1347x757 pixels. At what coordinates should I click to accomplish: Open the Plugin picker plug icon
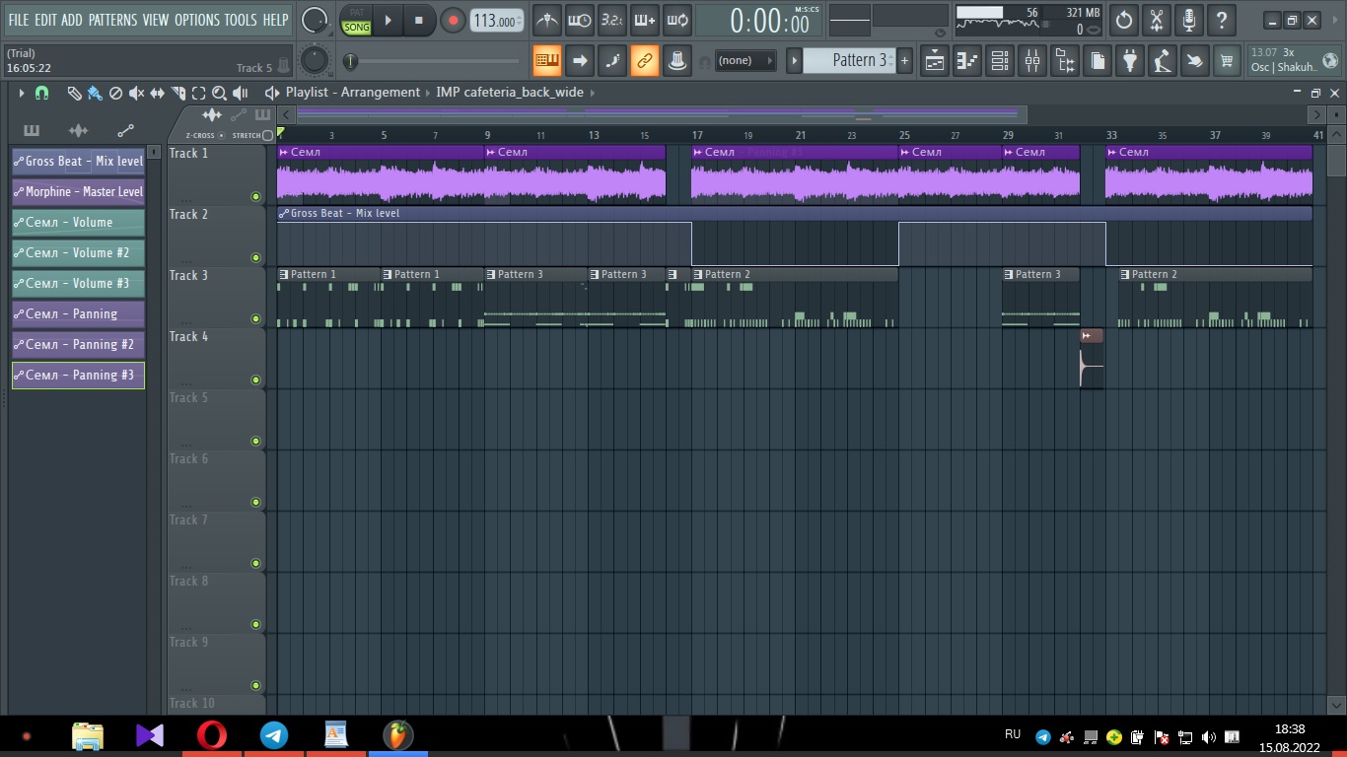(1130, 61)
